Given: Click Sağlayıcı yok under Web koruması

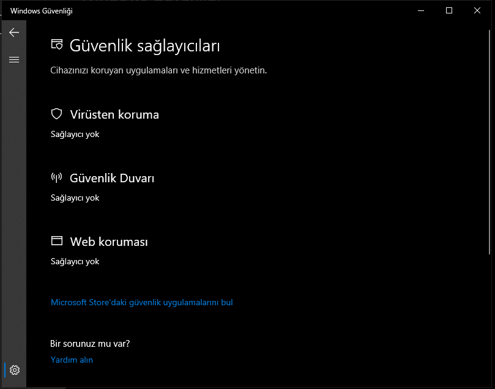Looking at the screenshot, I should click(x=75, y=262).
